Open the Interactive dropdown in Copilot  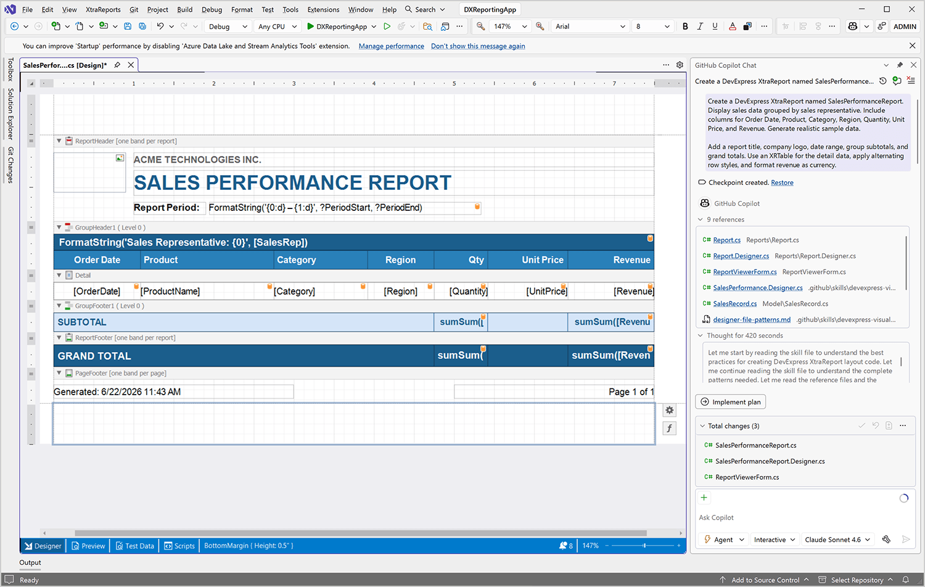tap(775, 540)
